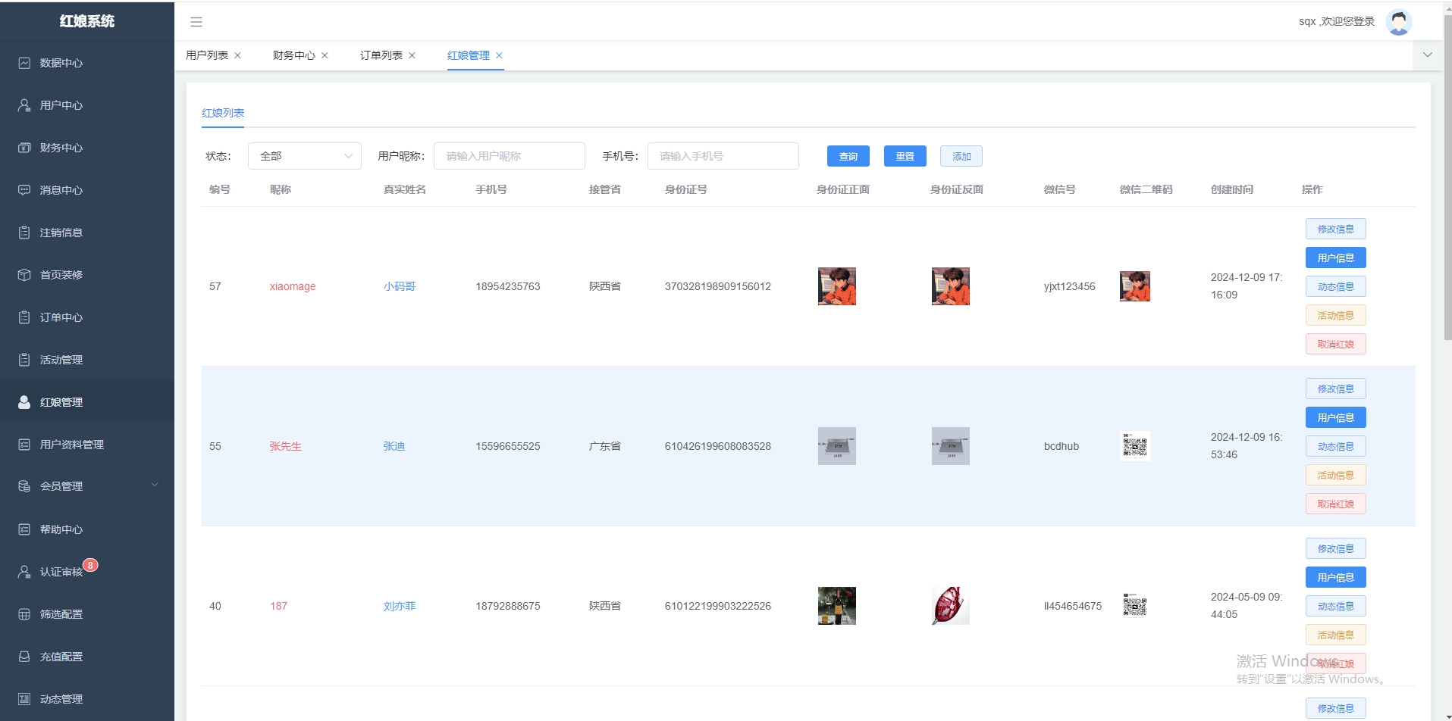Open the user avatar in the header
The height and width of the screenshot is (721, 1452).
(1398, 21)
